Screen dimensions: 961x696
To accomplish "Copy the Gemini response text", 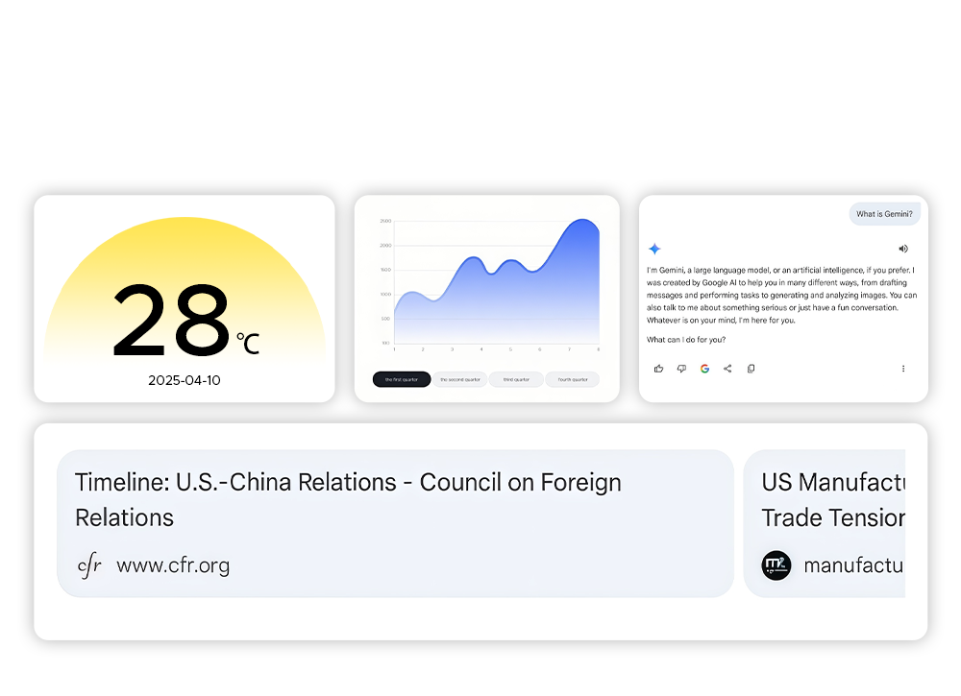I will click(751, 369).
